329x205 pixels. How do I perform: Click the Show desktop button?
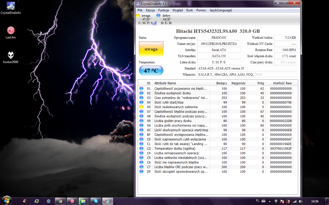pyautogui.click(x=327, y=201)
